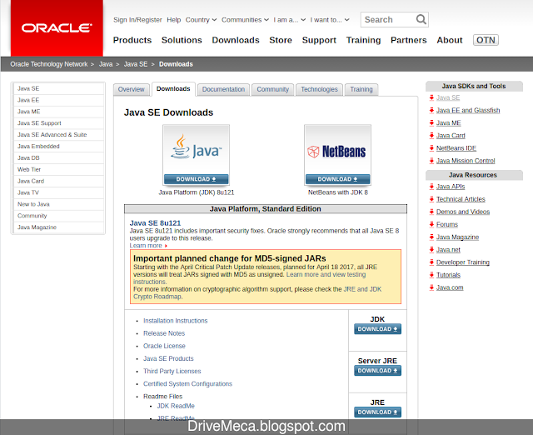The image size is (533, 435).
Task: Open Java SE Support in left sidebar
Action: coord(58,123)
